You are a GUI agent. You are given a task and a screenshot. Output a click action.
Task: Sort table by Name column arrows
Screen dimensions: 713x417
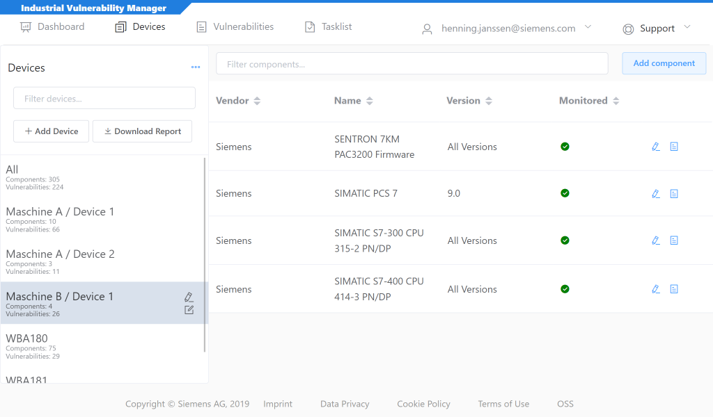tap(369, 101)
